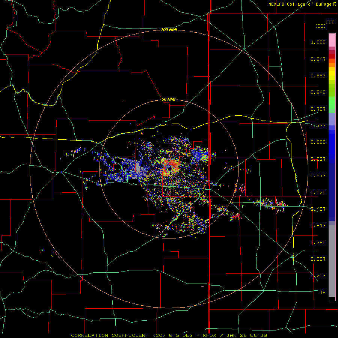Click the 0.840 legend value
The width and height of the screenshot is (338, 338).
click(318, 92)
